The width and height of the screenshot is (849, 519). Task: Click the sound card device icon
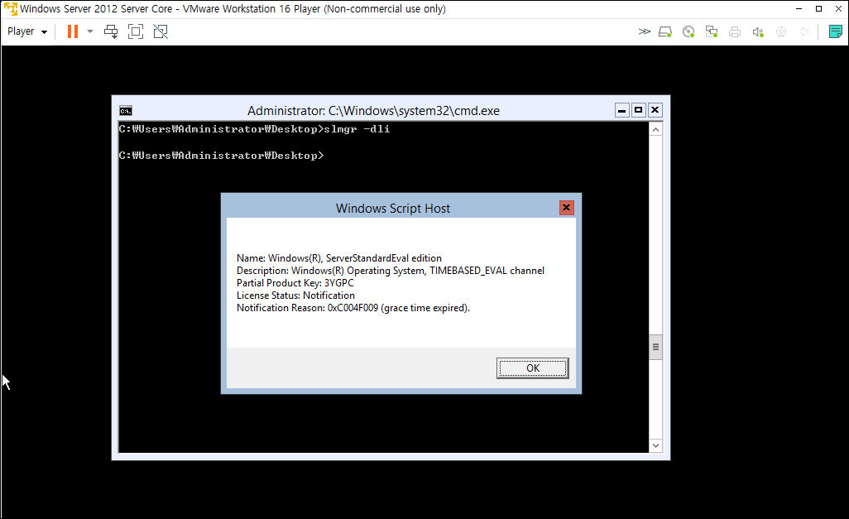pyautogui.click(x=758, y=32)
